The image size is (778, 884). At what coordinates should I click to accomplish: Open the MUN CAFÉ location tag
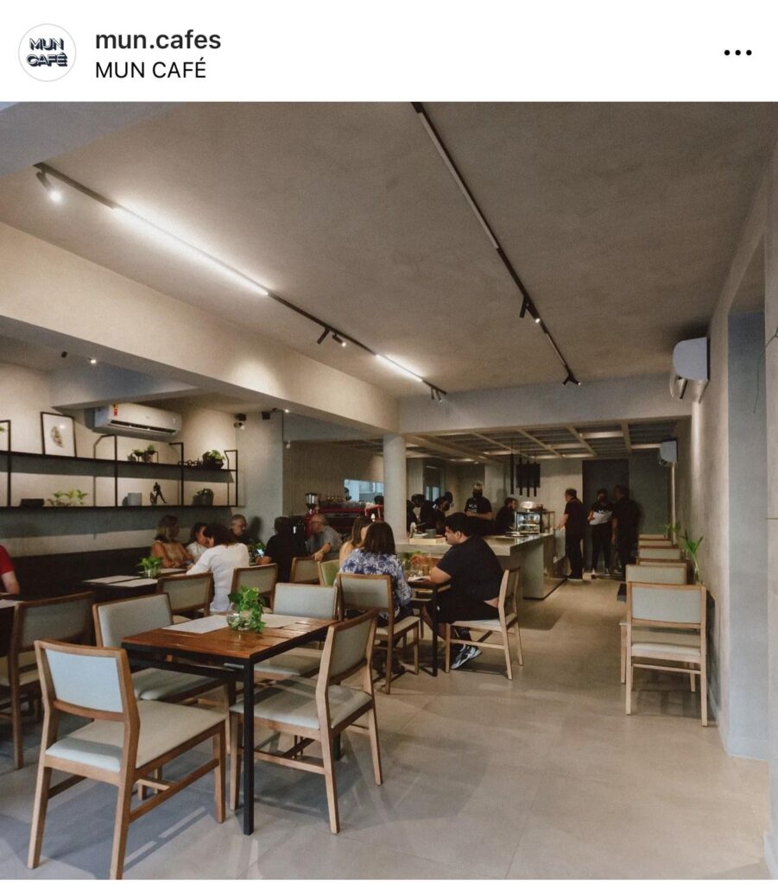pyautogui.click(x=150, y=70)
